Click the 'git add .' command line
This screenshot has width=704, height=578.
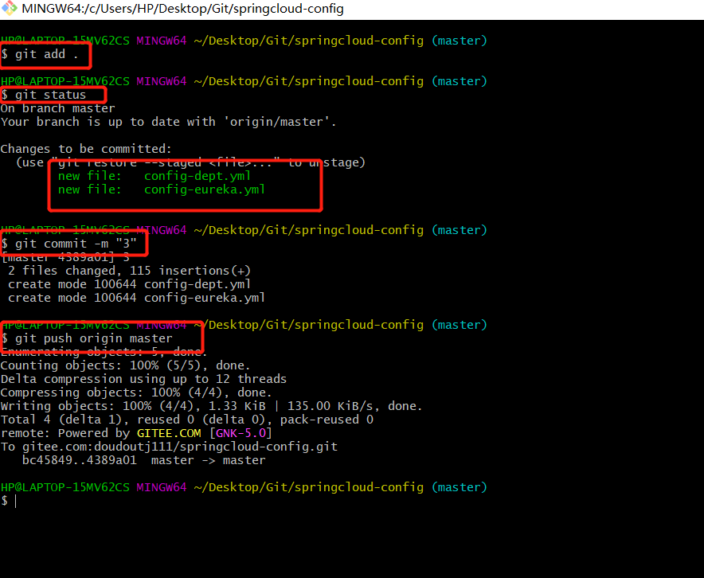40,54
